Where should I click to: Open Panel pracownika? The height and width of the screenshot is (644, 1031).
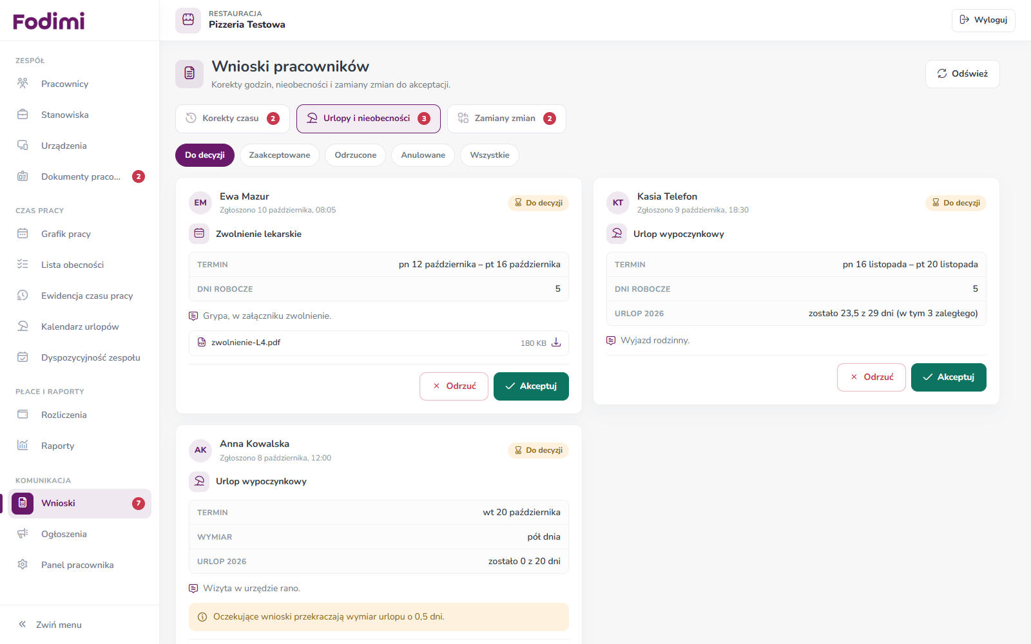[79, 565]
